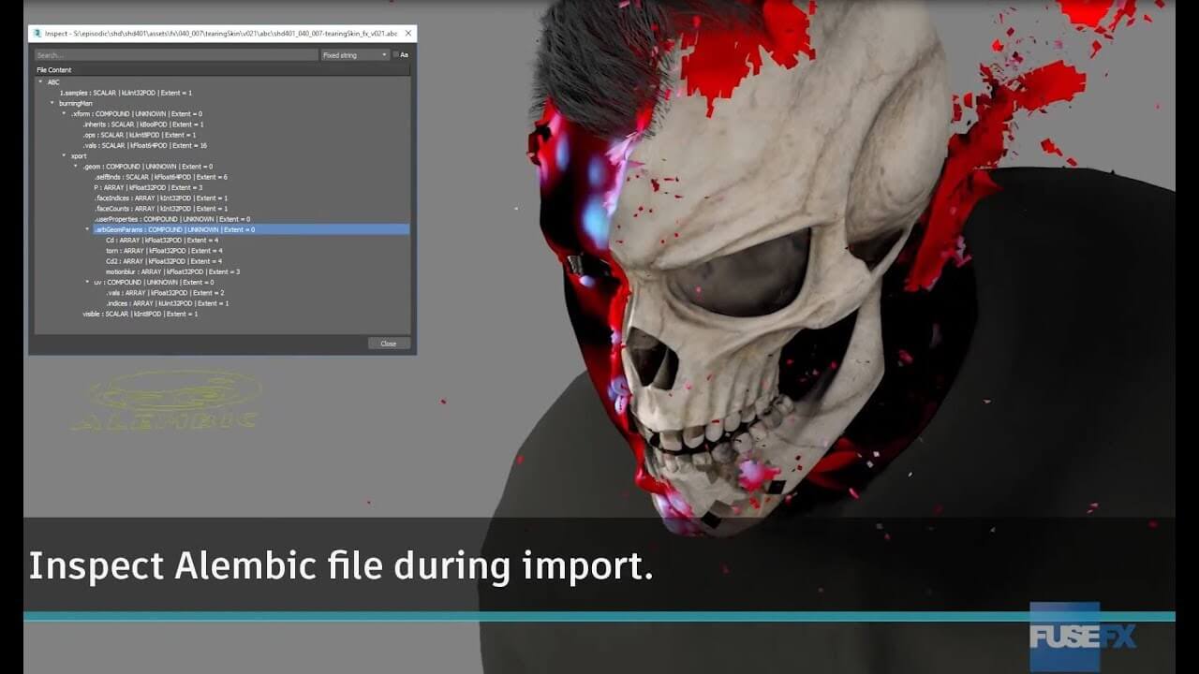
Task: Select the 'uv : COMPOUND' row
Action: [x=154, y=282]
